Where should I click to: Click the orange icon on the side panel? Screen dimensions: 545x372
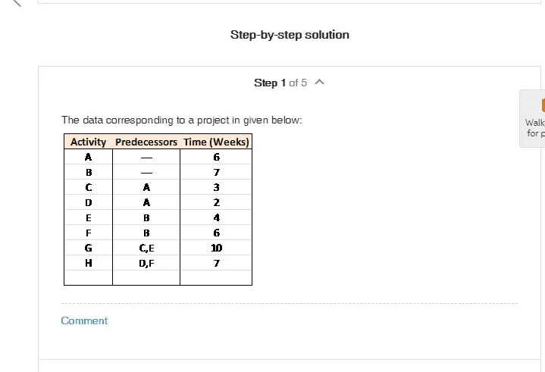pyautogui.click(x=543, y=105)
